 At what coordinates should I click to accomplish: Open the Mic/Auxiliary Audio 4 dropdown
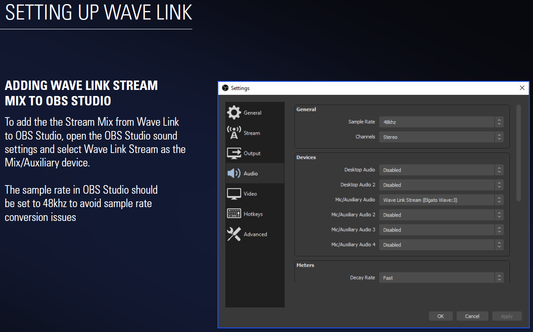(441, 245)
